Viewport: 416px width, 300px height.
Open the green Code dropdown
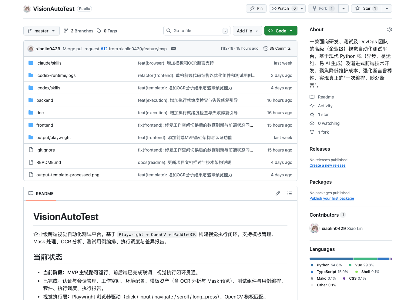tap(280, 31)
